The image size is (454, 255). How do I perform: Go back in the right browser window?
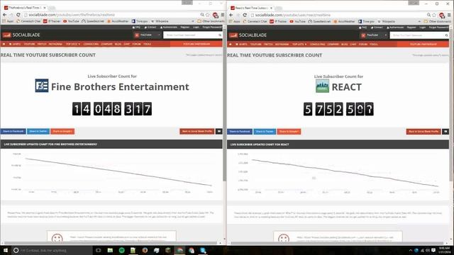231,15
